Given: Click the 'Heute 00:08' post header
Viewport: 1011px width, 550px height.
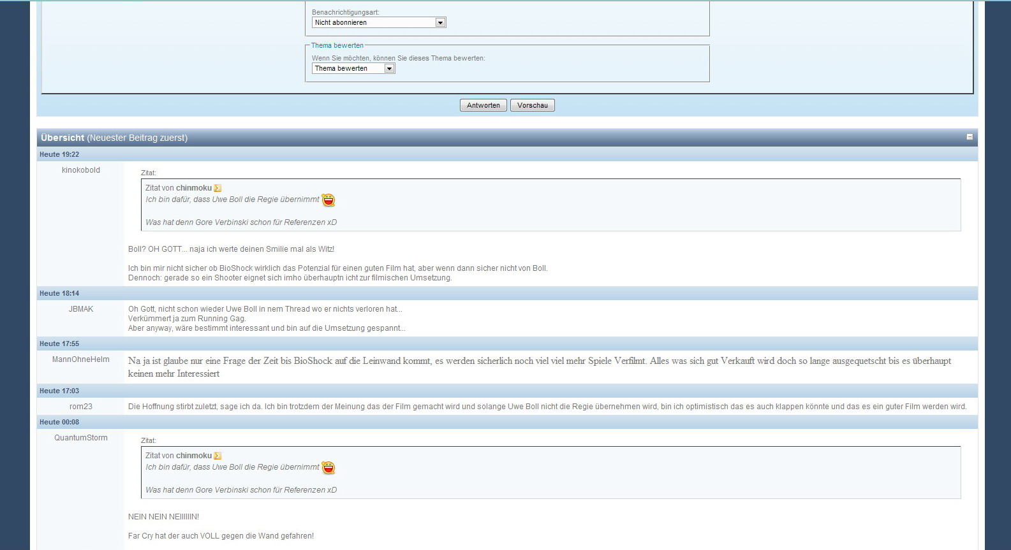Looking at the screenshot, I should pos(507,422).
